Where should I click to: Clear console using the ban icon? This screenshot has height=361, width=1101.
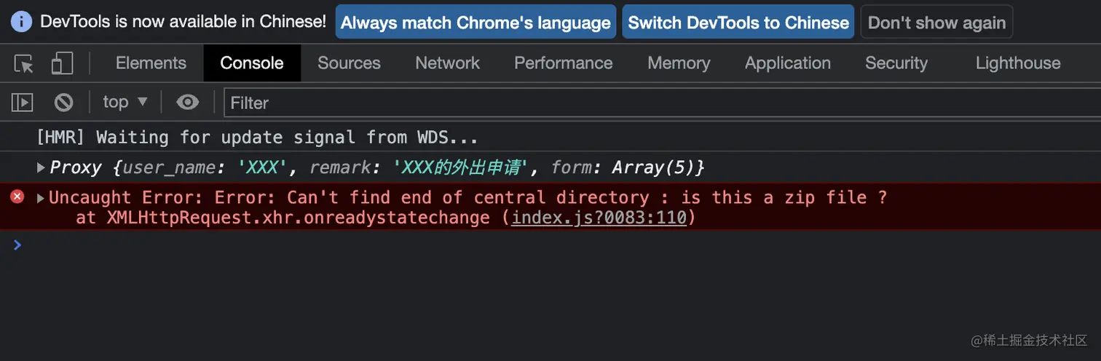(x=64, y=103)
